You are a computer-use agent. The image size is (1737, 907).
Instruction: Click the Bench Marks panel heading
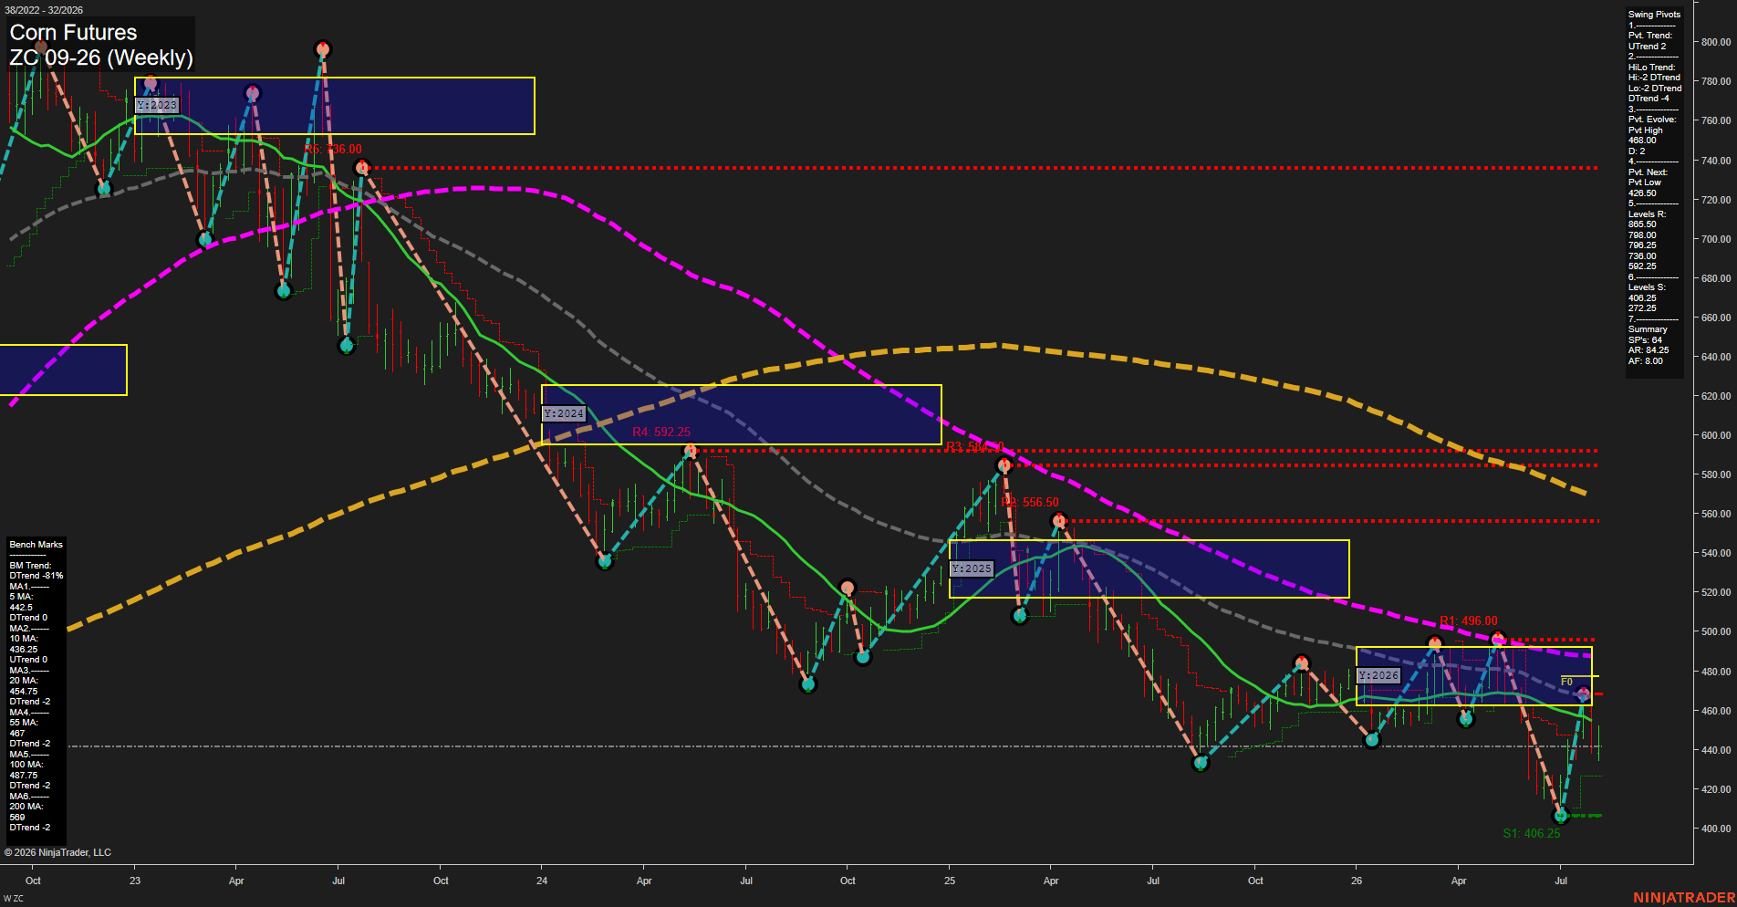36,545
